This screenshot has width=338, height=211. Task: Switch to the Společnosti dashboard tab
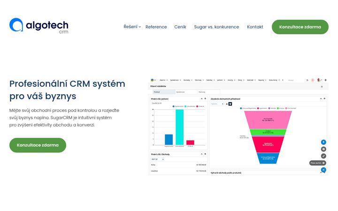point(186,92)
